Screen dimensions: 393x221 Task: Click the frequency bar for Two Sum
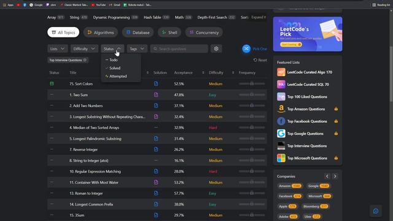point(252,95)
